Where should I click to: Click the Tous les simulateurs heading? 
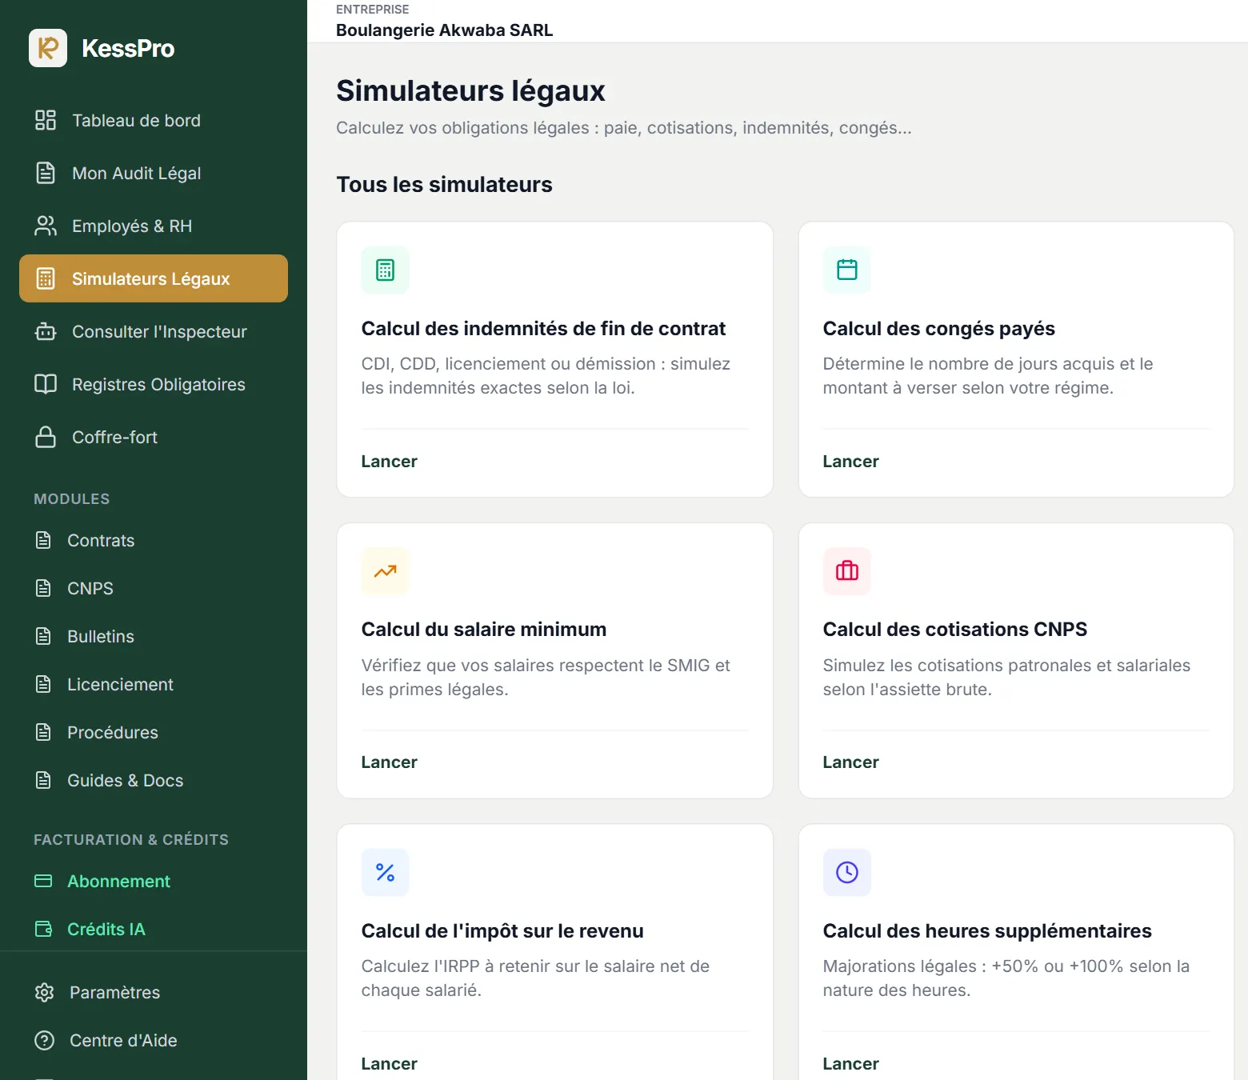click(x=444, y=185)
